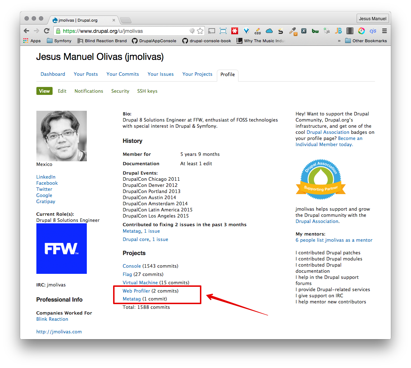Open the LastPass extension icon
Screen dimensions: 411x368
coord(234,31)
